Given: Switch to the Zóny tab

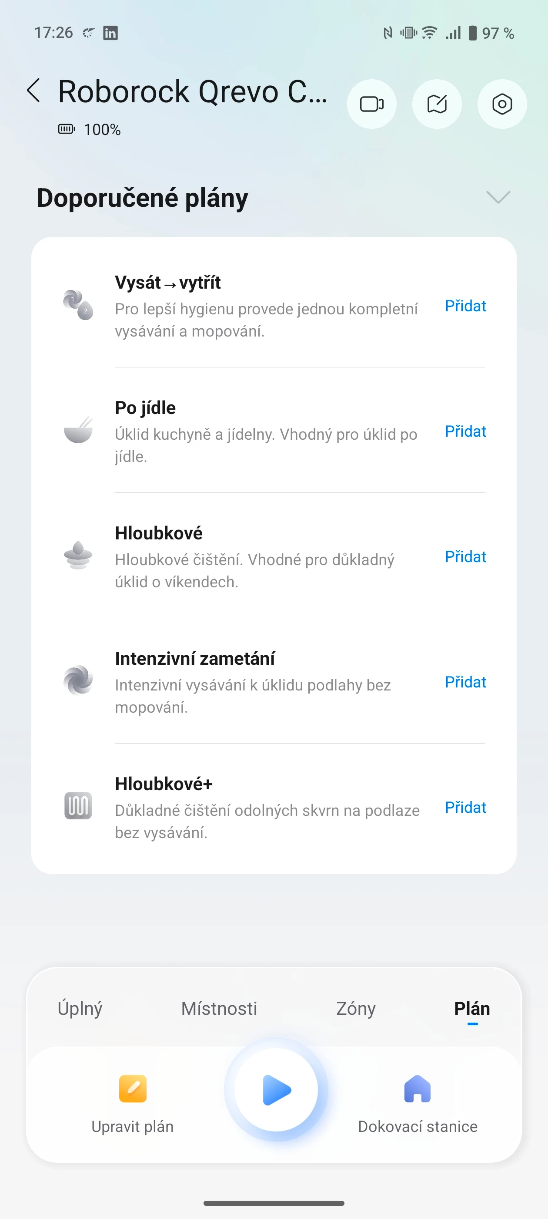Looking at the screenshot, I should click(x=356, y=1008).
